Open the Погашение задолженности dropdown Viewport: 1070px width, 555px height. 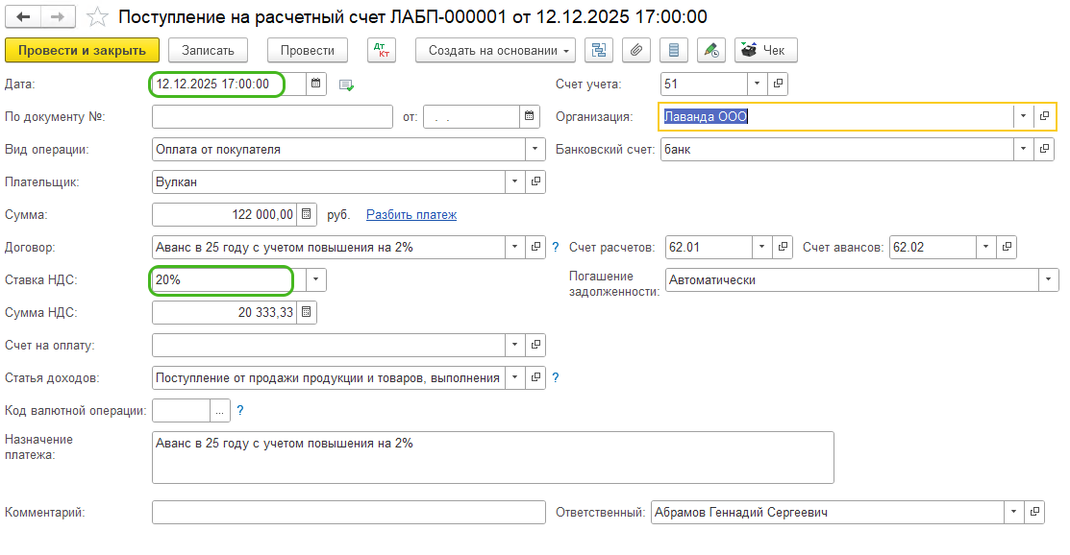1046,280
